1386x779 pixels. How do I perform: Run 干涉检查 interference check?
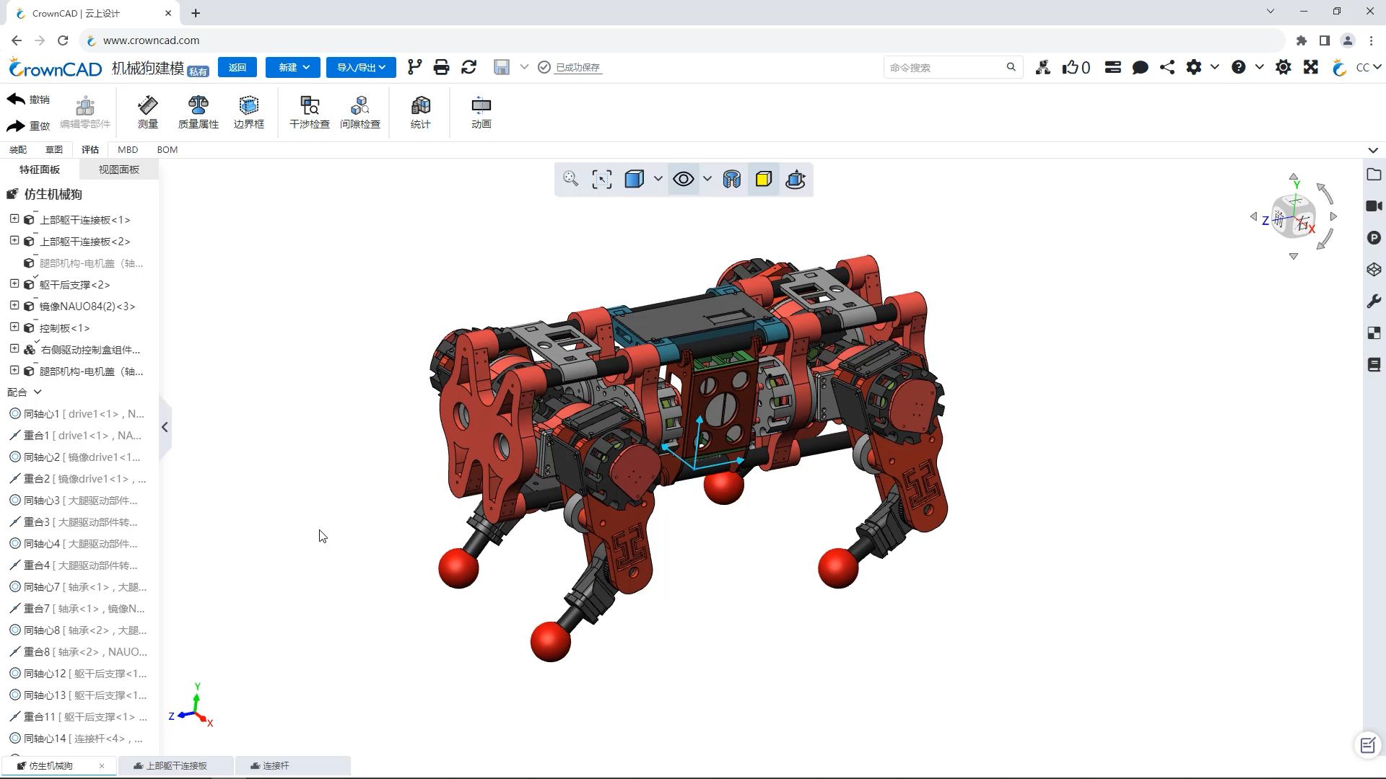point(309,112)
